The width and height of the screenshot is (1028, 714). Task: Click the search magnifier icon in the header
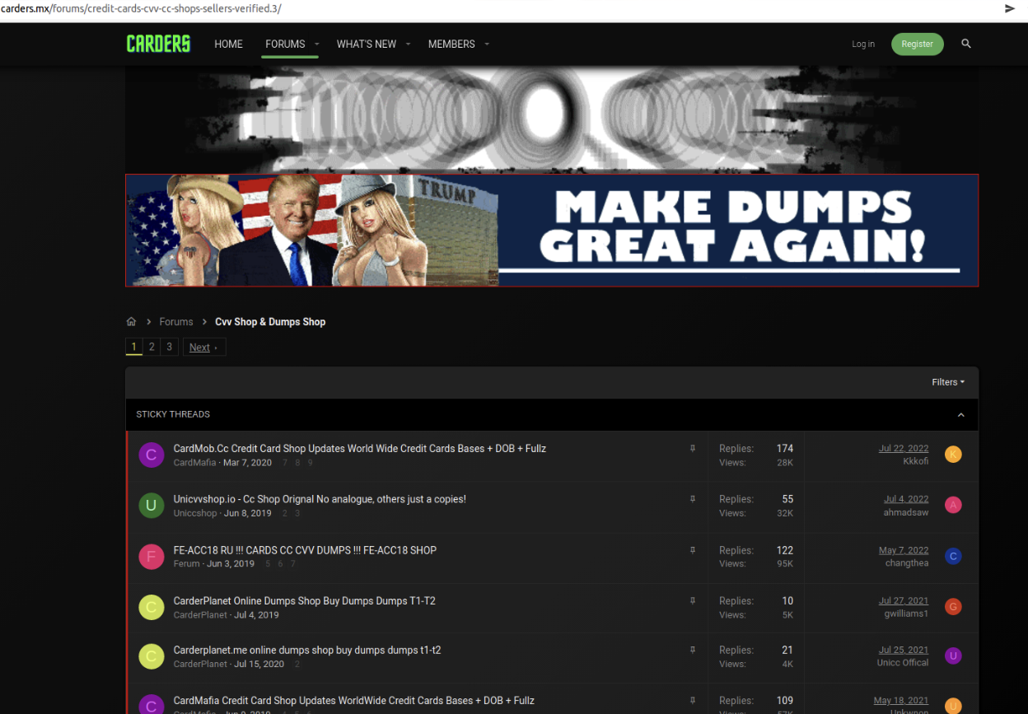tap(966, 44)
